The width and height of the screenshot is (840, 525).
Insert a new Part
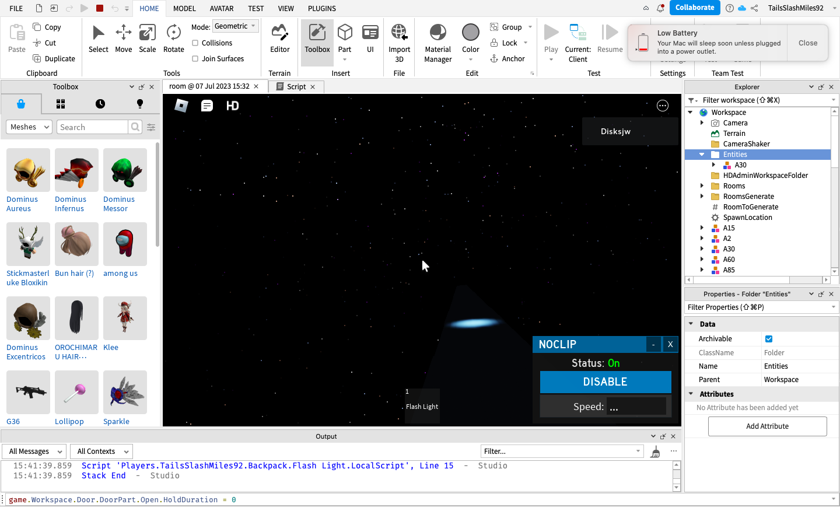[345, 38]
